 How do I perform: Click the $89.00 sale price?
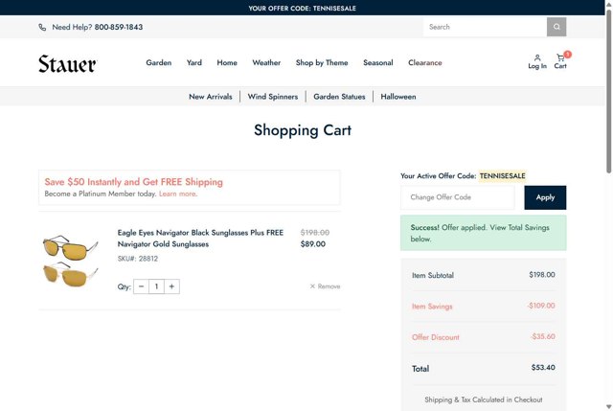tap(313, 244)
